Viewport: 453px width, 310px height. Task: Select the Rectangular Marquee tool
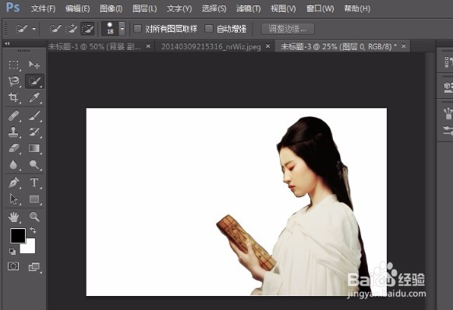tap(13, 65)
